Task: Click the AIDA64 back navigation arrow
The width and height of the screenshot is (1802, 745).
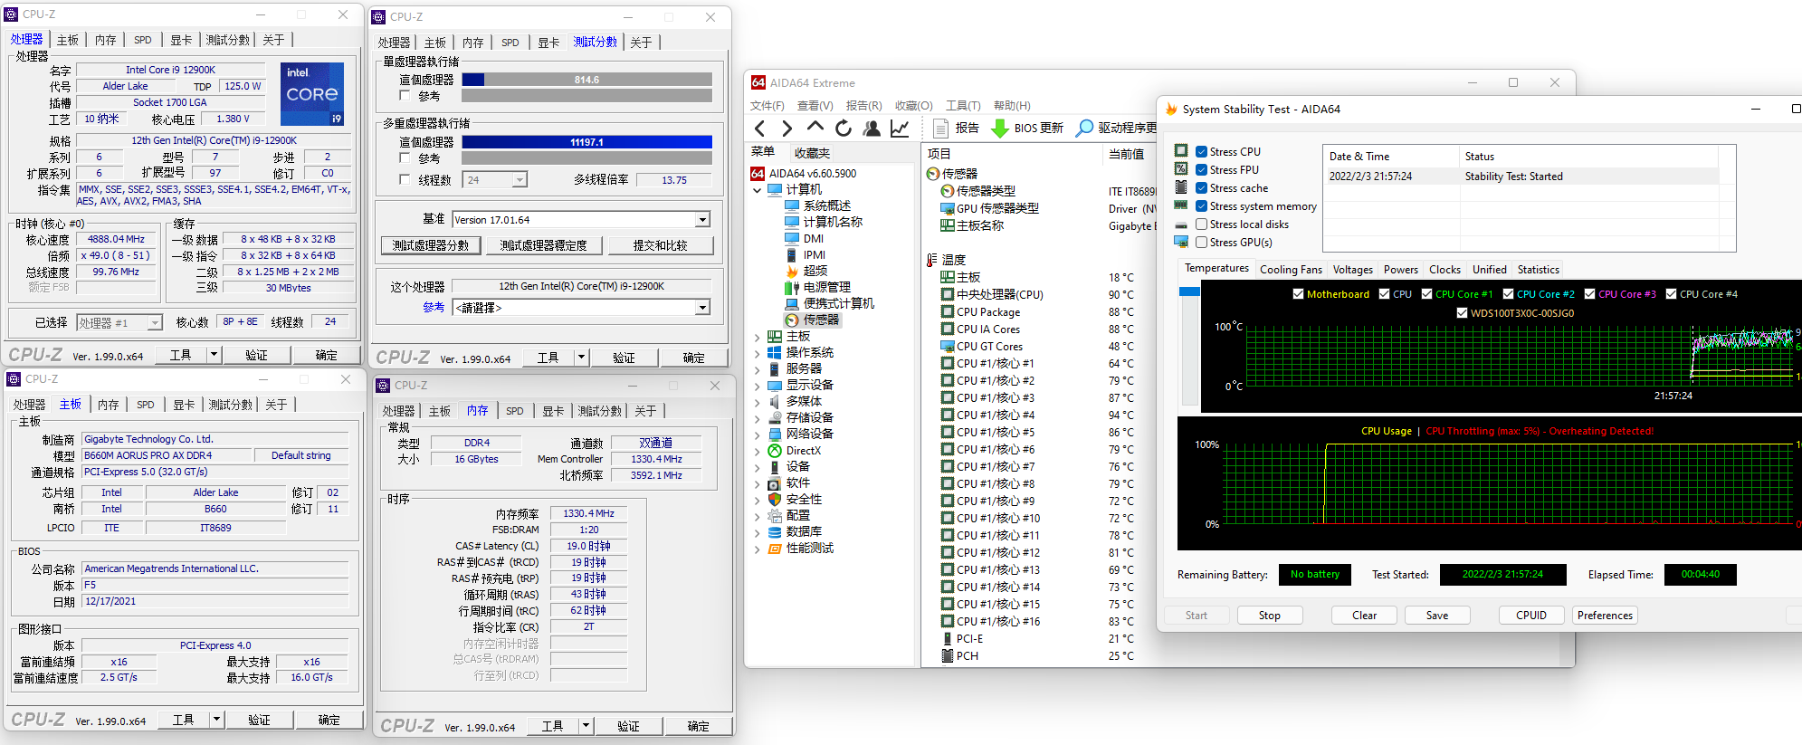Action: tap(760, 129)
